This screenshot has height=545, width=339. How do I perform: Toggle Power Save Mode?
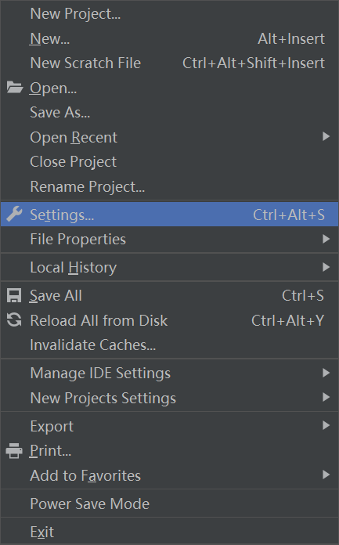click(x=169, y=503)
